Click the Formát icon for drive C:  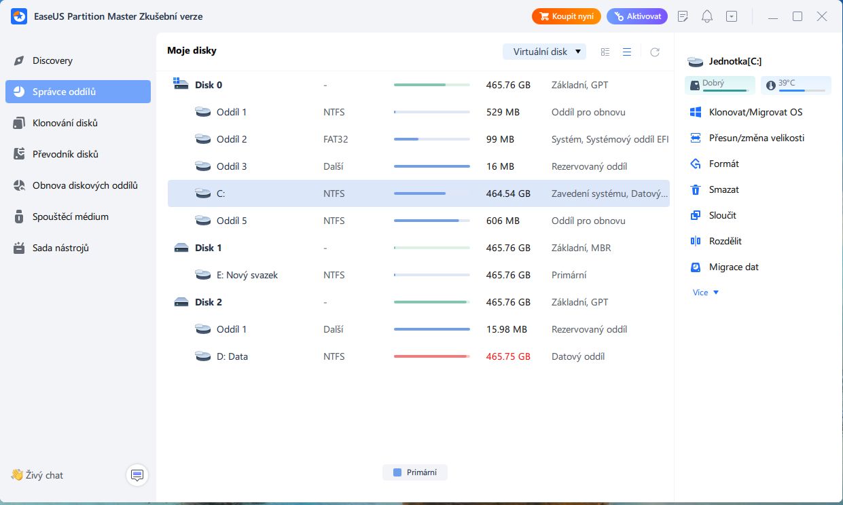coord(695,163)
